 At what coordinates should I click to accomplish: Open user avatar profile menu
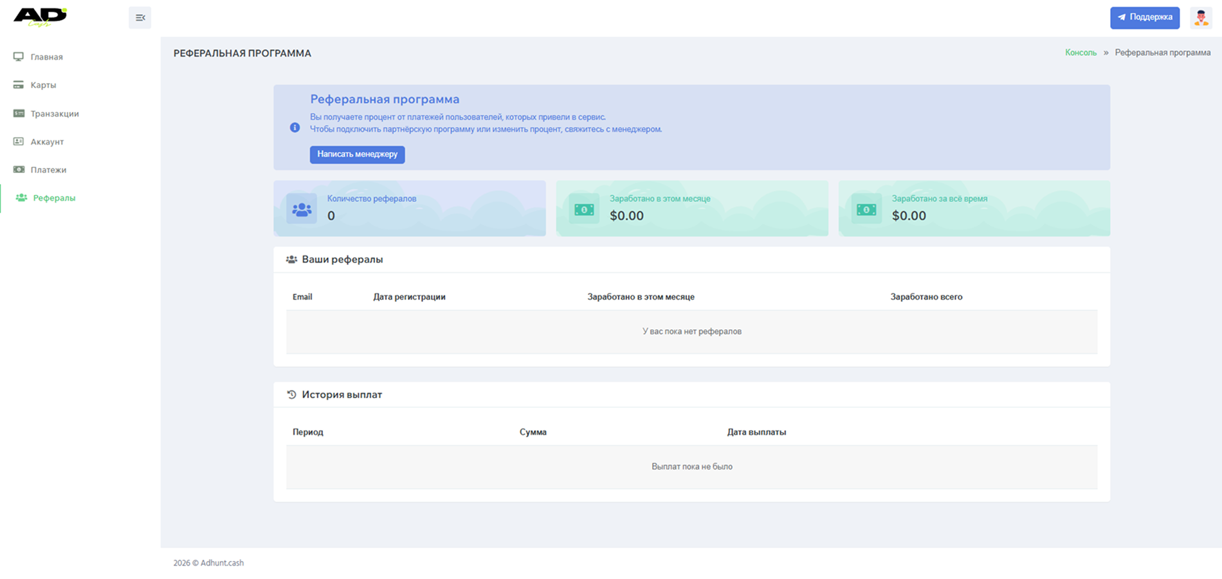pyautogui.click(x=1200, y=18)
